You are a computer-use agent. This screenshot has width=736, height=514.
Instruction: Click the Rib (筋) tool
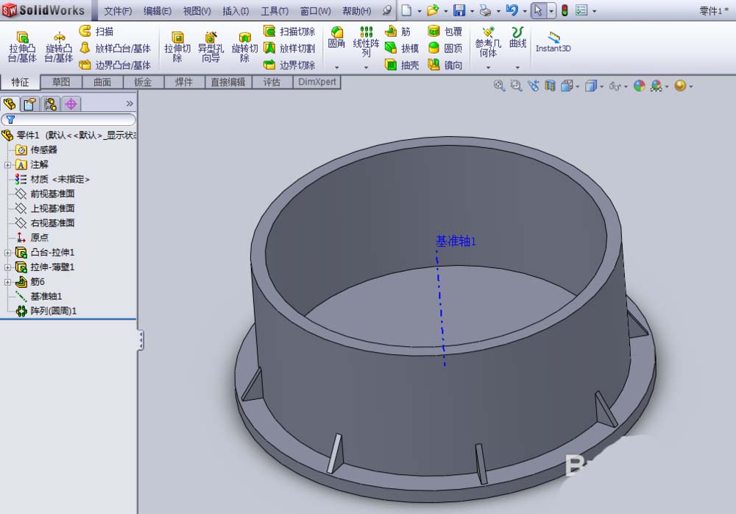click(397, 32)
